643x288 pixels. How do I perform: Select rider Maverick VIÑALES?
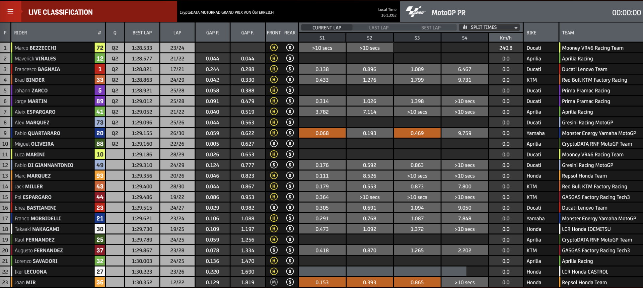[35, 59]
